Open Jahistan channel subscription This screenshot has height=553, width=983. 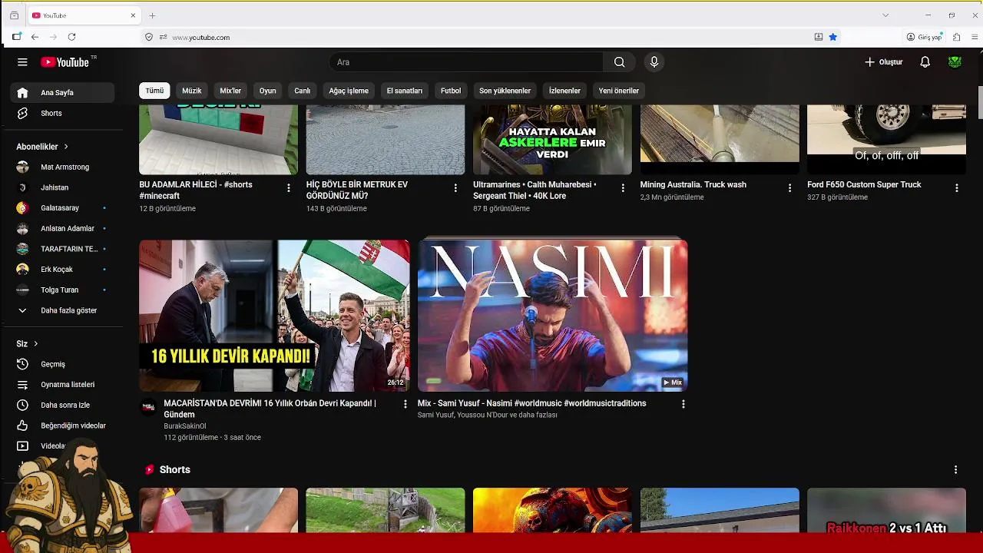click(62, 187)
